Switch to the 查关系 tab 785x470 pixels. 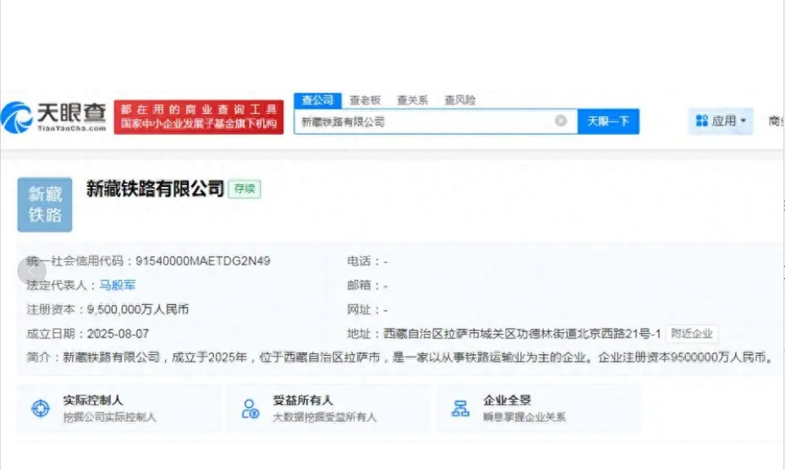(x=412, y=100)
